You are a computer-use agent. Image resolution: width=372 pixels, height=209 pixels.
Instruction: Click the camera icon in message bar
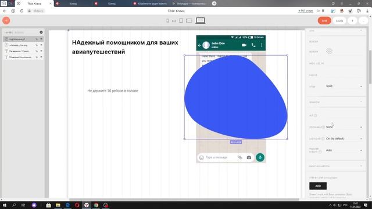click(249, 157)
